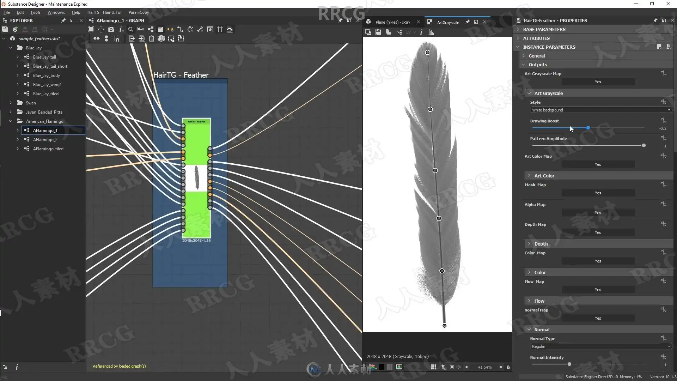Toggle the Normal Map Yes button
The image size is (677, 381).
coord(598,318)
